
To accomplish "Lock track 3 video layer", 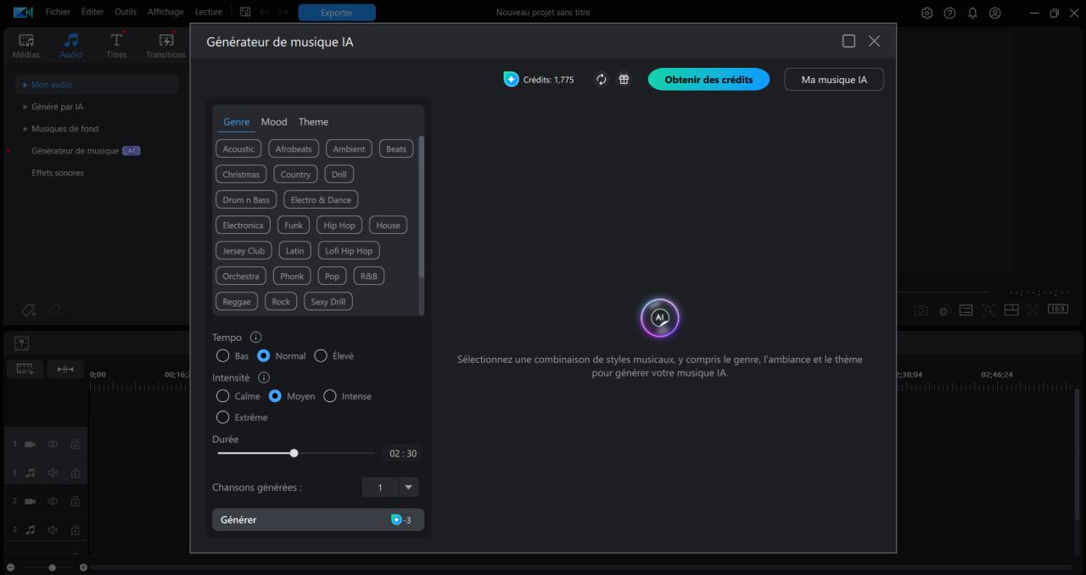I will pos(75,444).
